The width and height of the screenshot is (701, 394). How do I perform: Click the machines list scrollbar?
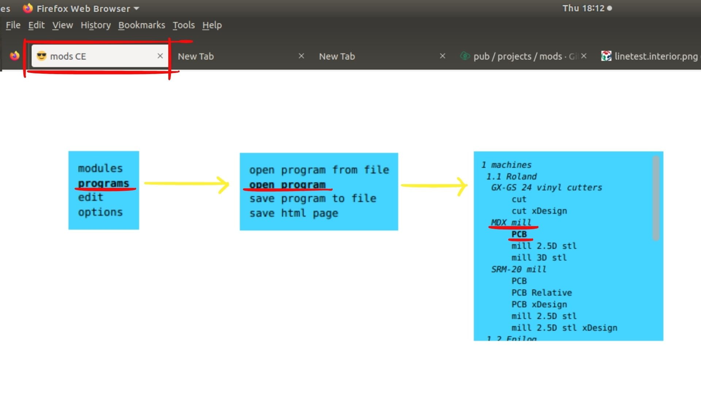(656, 198)
